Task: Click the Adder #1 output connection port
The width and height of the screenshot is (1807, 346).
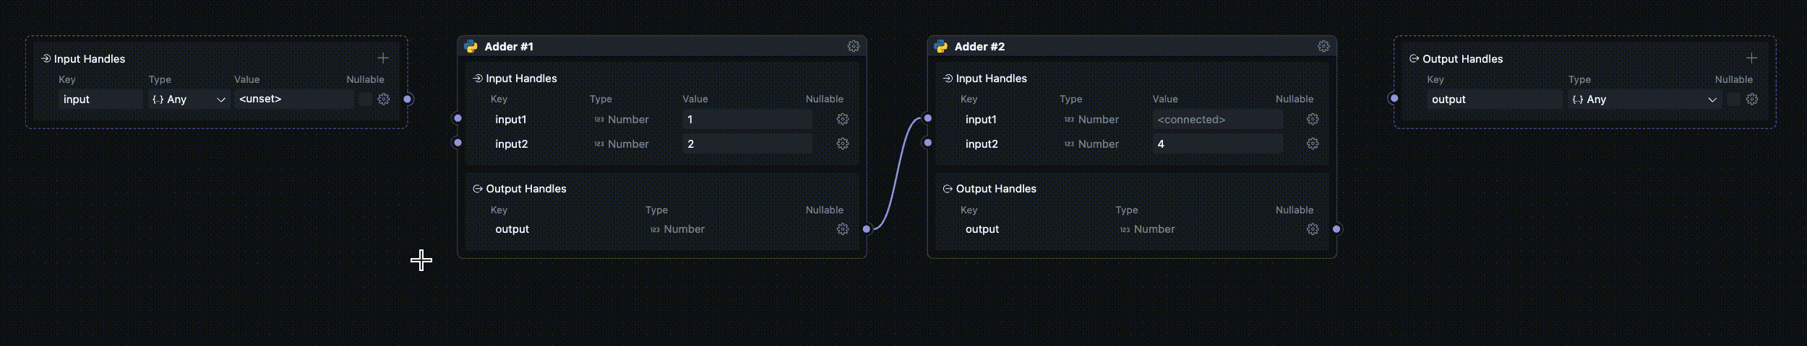Action: [867, 229]
